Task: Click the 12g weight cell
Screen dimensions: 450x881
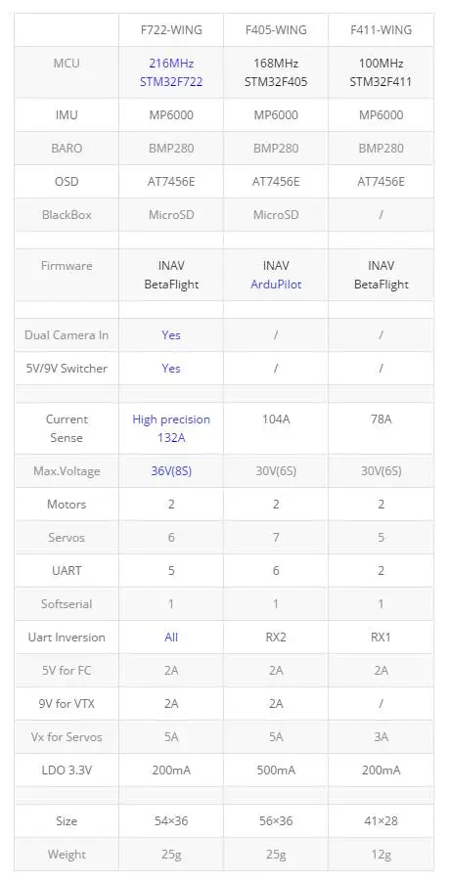Action: coord(381,854)
